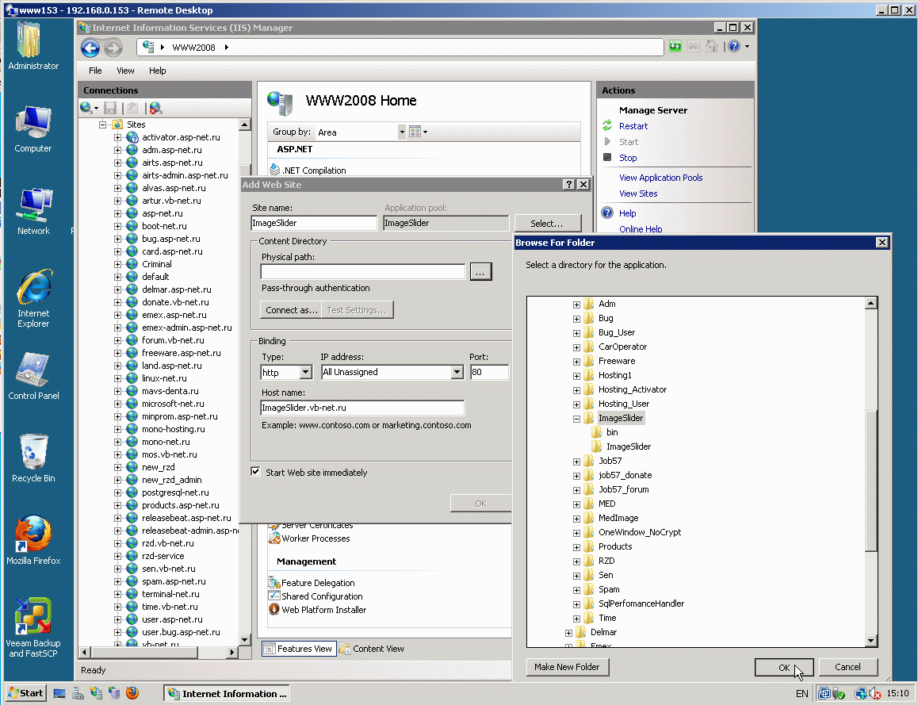Click the physical path browse (...) button
The image size is (918, 705).
(x=480, y=272)
